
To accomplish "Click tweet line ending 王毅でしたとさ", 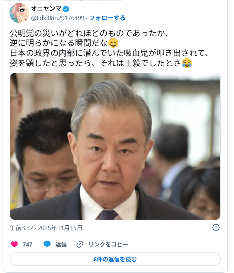I will point(101,63).
